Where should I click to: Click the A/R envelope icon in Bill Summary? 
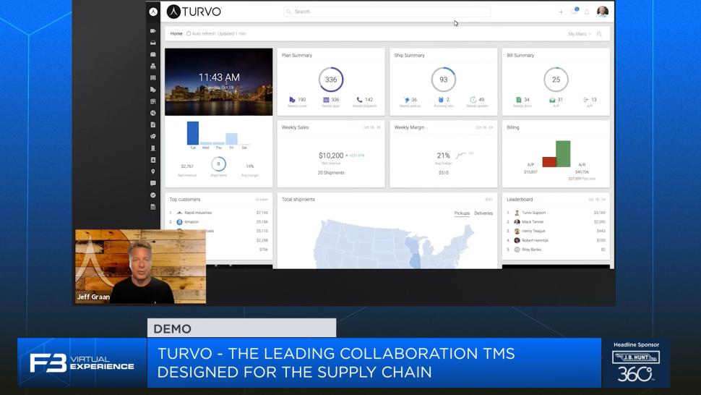click(552, 100)
